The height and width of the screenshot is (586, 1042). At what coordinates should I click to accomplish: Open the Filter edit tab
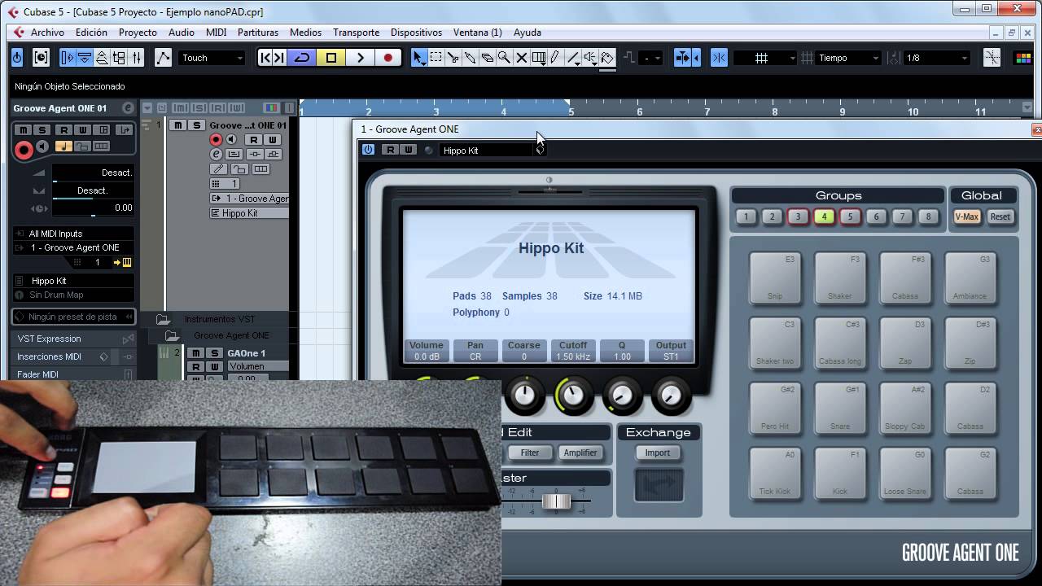(x=529, y=453)
